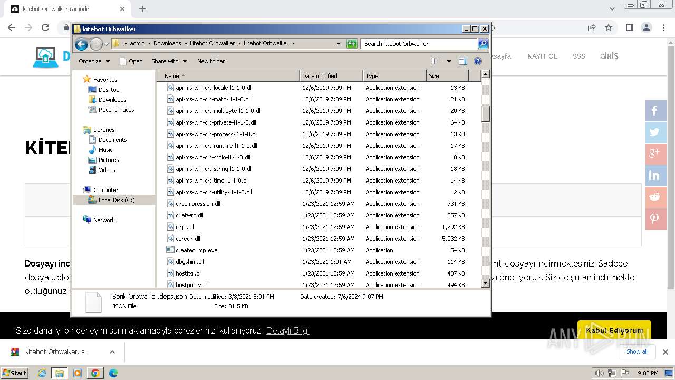Click the green refresh button beside address bar

click(352, 44)
